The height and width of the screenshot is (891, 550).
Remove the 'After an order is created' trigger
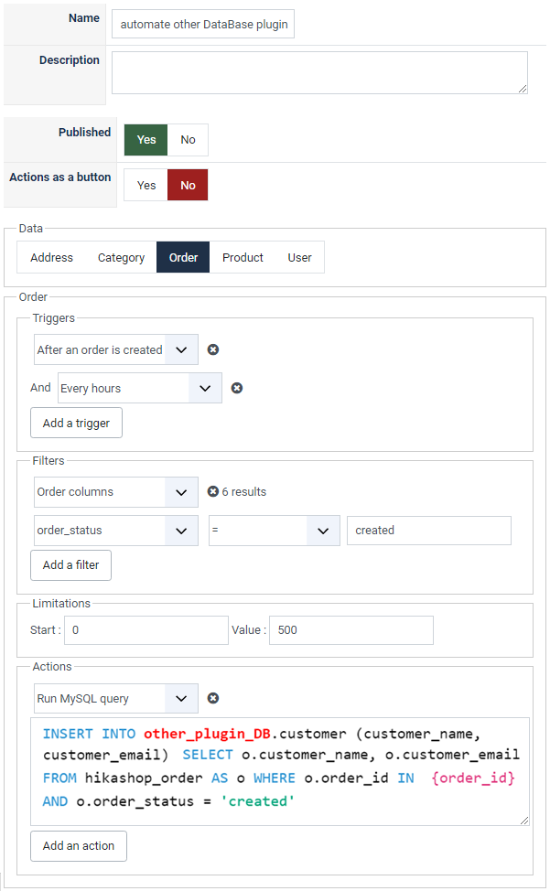(x=213, y=349)
